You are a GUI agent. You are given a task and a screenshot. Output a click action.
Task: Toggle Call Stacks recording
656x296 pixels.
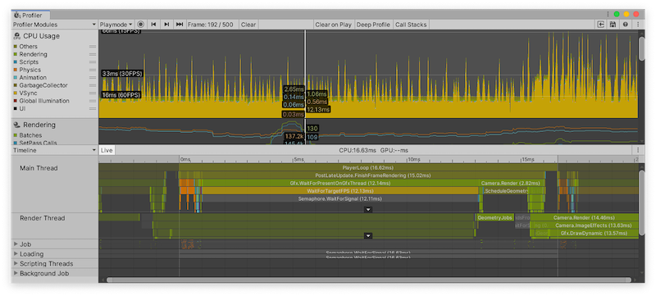pos(411,25)
